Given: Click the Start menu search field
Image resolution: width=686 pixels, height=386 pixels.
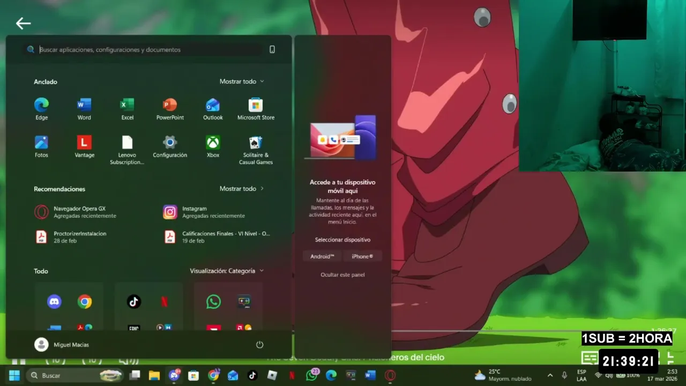Looking at the screenshot, I should [x=145, y=49].
